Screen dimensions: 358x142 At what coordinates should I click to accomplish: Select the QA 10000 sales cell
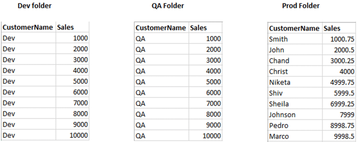(x=206, y=136)
